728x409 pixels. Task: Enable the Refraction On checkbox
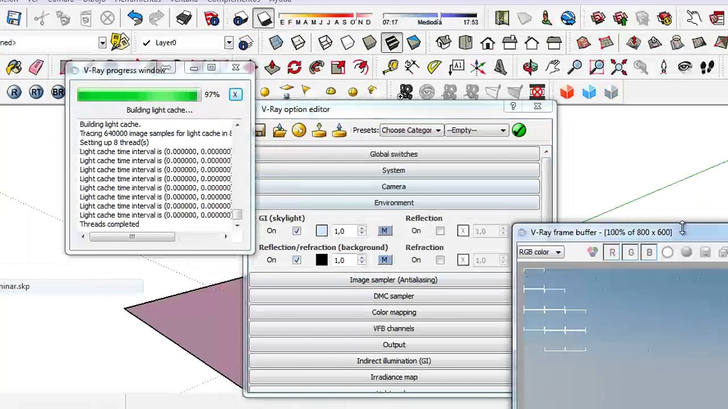pos(440,260)
